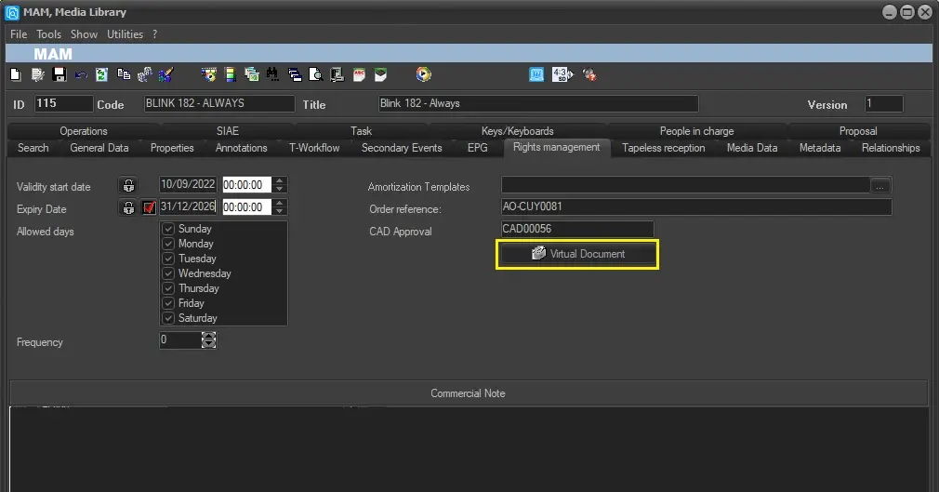Toggle the red Expiry Date checkbox
The image size is (939, 492).
tap(149, 207)
